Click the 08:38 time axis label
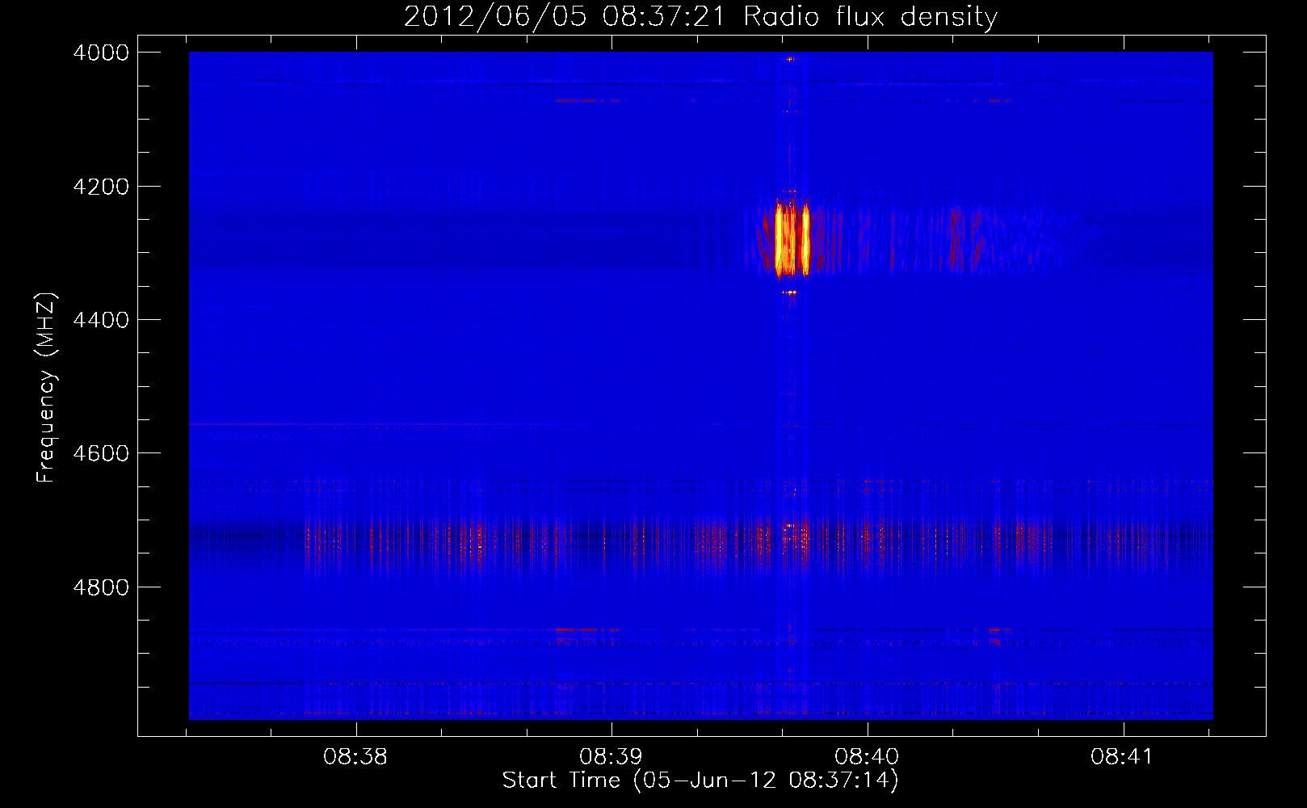This screenshot has width=1307, height=808. click(x=355, y=757)
